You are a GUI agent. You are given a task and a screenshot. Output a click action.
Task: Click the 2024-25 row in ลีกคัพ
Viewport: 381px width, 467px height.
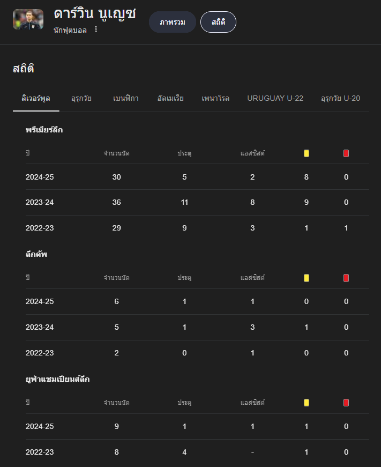tap(197, 301)
